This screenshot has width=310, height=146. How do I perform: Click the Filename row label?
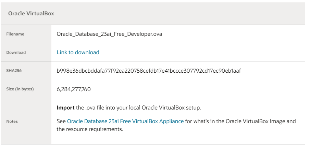pos(15,34)
